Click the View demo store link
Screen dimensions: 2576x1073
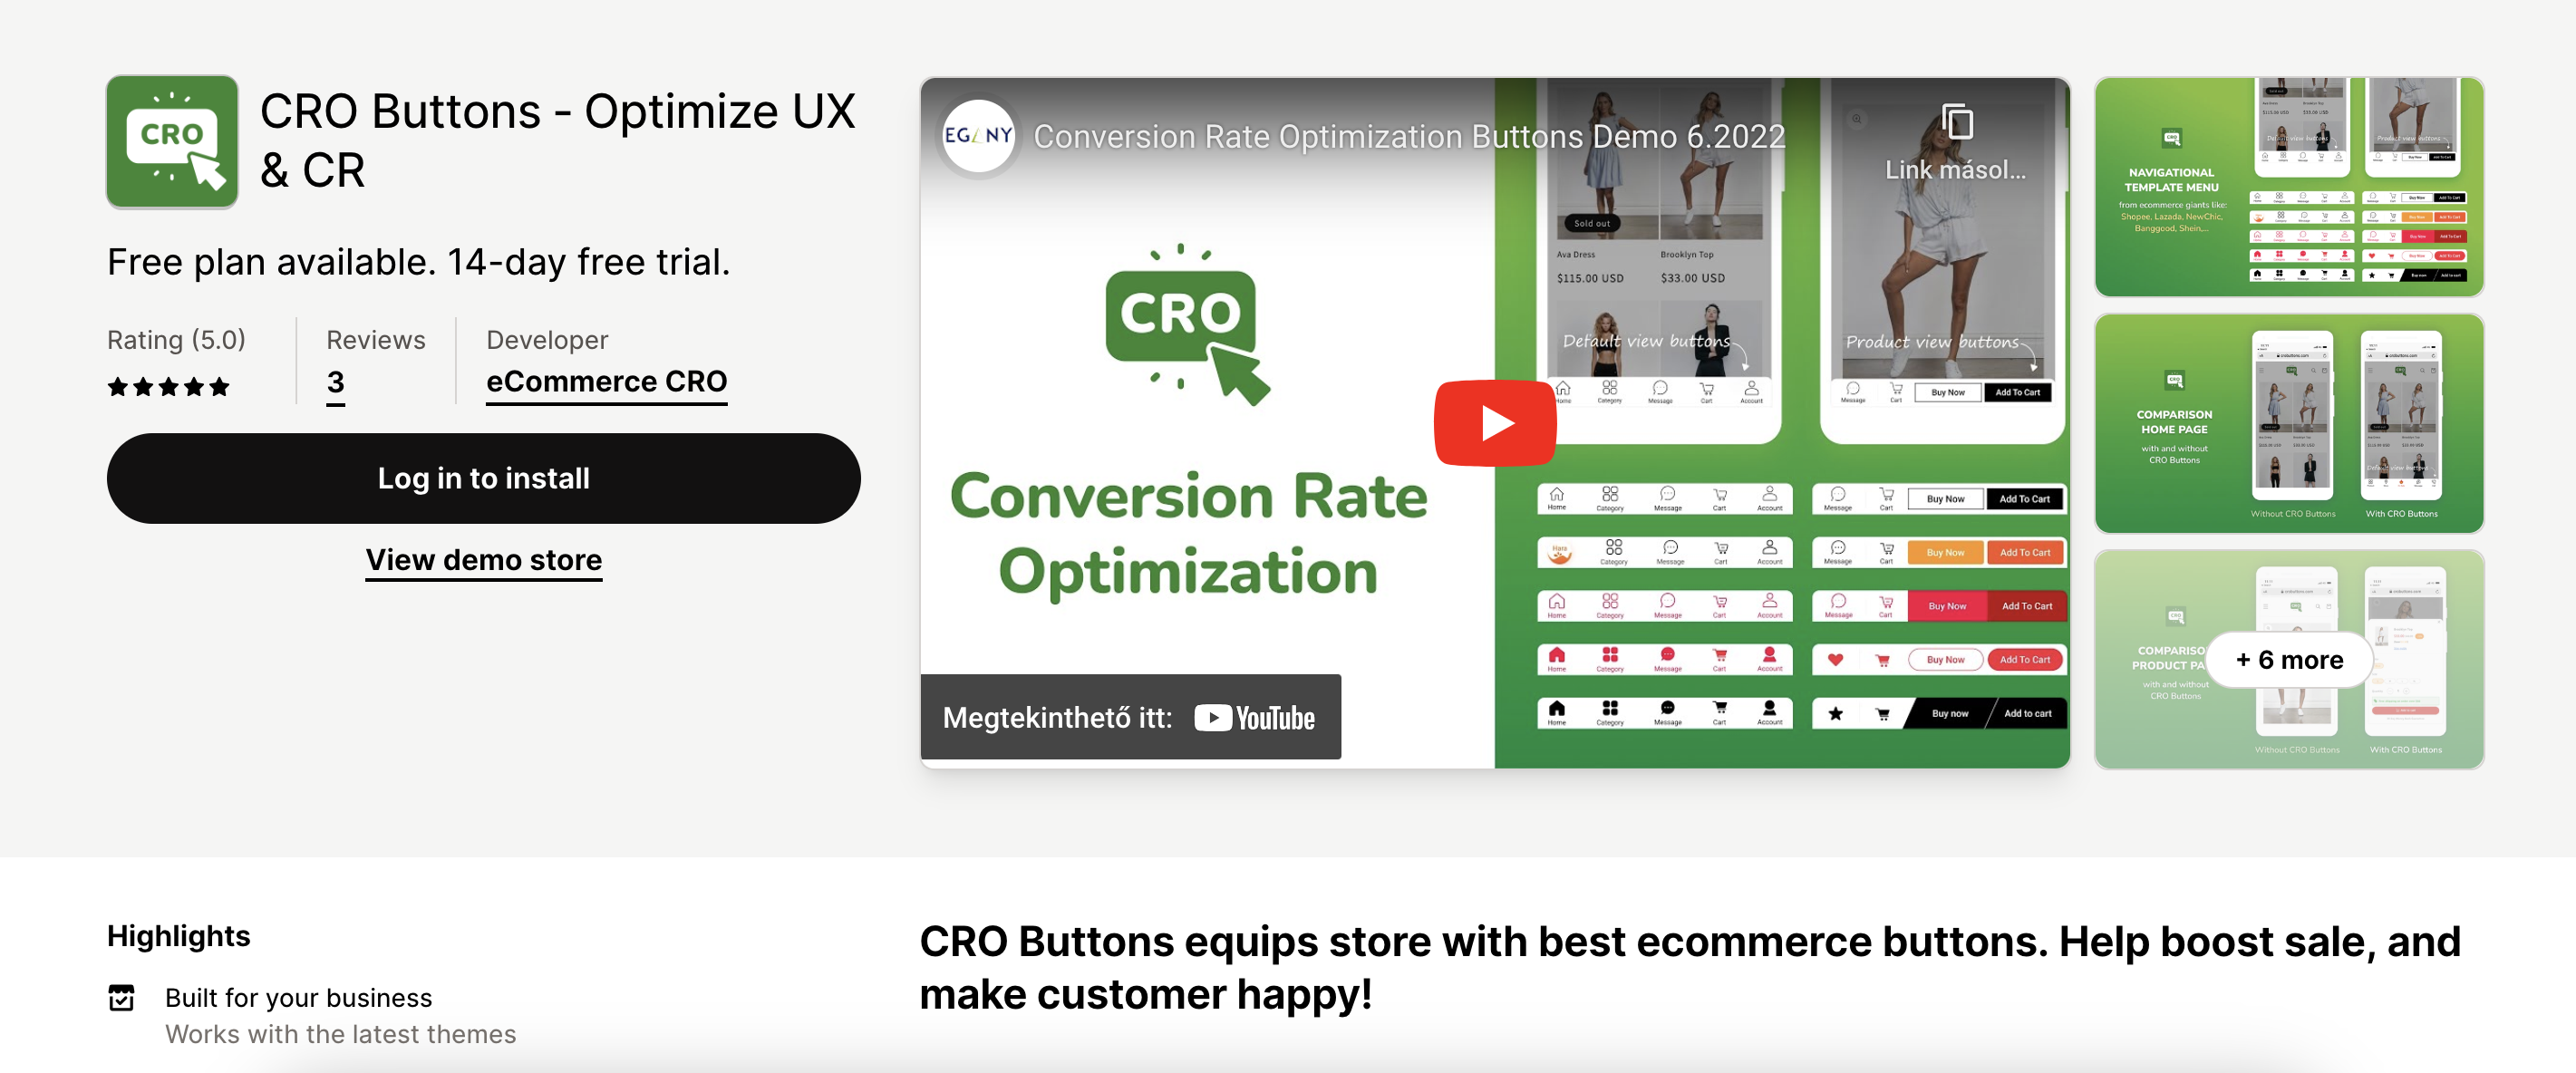tap(485, 558)
